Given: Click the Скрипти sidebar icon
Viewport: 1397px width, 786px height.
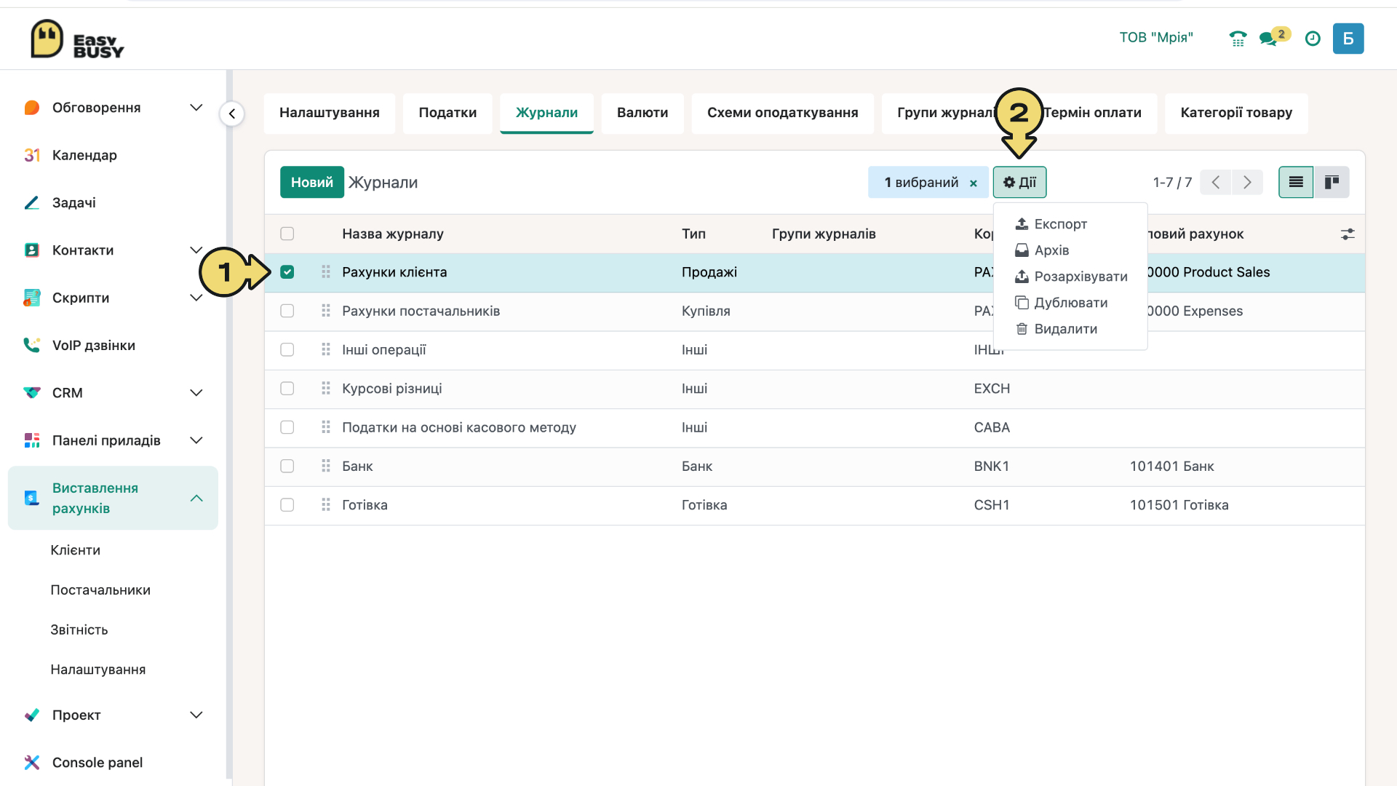Looking at the screenshot, I should tap(31, 298).
